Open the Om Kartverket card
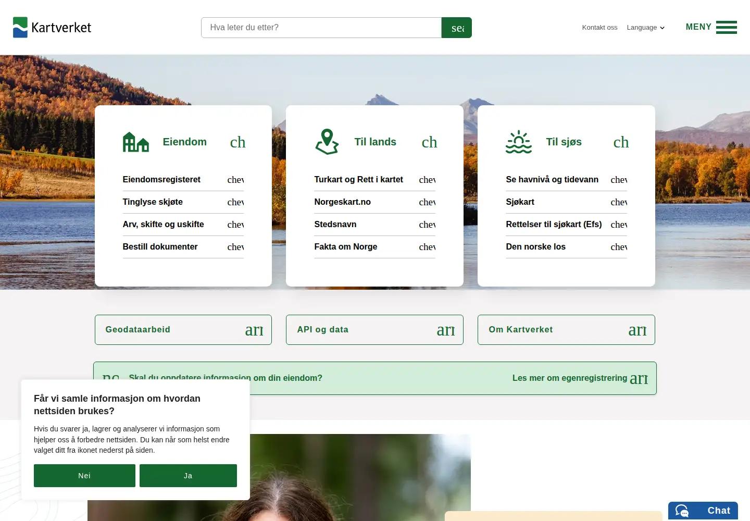750x521 pixels. pyautogui.click(x=566, y=330)
